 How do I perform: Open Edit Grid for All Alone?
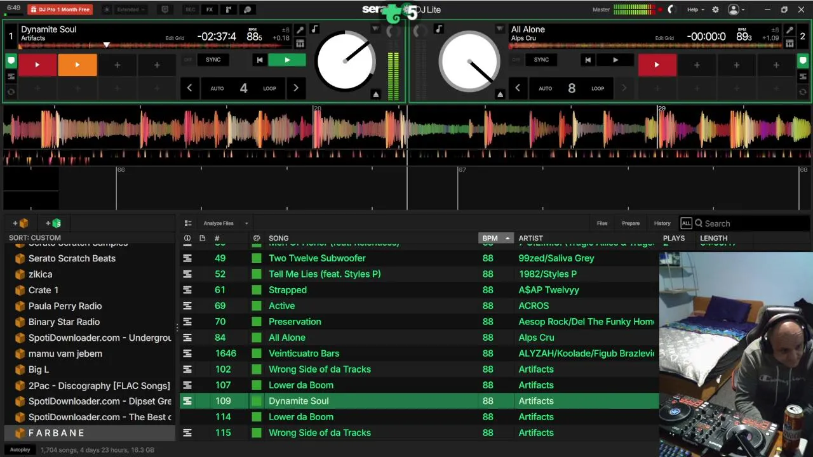pos(664,38)
